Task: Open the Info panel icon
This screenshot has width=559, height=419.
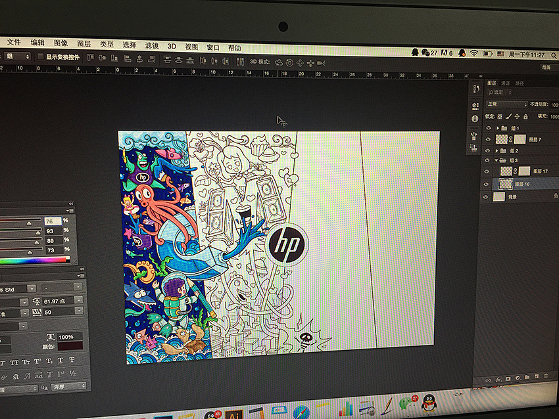Action: coord(475,119)
